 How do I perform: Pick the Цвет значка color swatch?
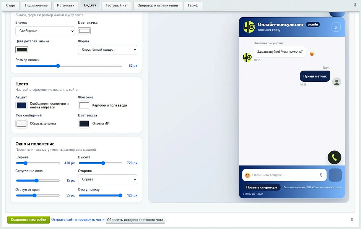(x=84, y=31)
